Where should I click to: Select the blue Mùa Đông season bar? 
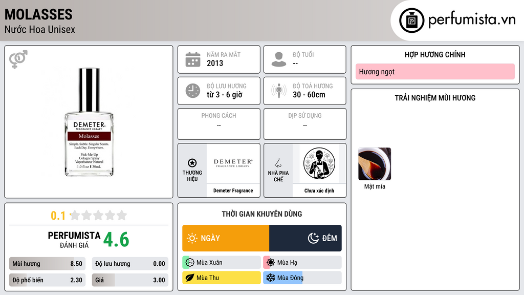click(x=302, y=278)
